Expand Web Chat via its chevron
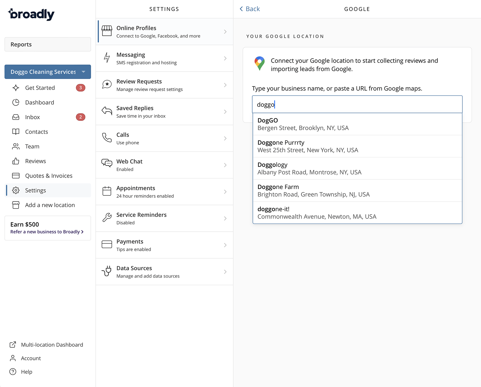481x387 pixels. [225, 165]
